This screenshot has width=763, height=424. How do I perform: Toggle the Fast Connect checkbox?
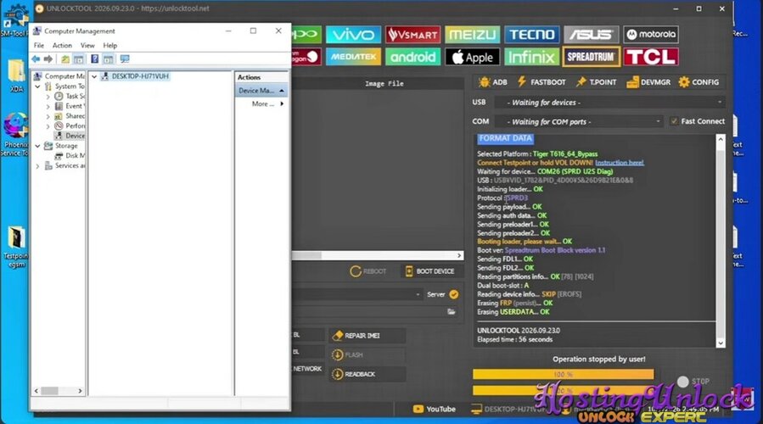[674, 121]
